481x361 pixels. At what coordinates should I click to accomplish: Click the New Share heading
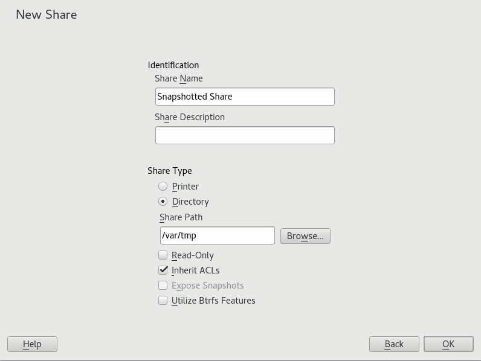pos(47,14)
